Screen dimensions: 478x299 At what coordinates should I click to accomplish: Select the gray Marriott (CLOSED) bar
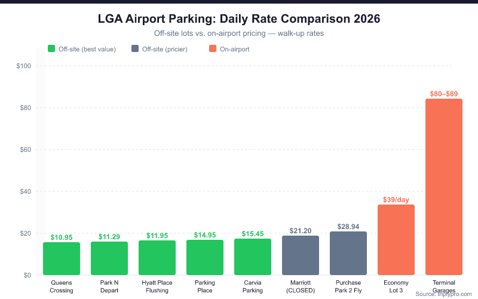tap(301, 255)
